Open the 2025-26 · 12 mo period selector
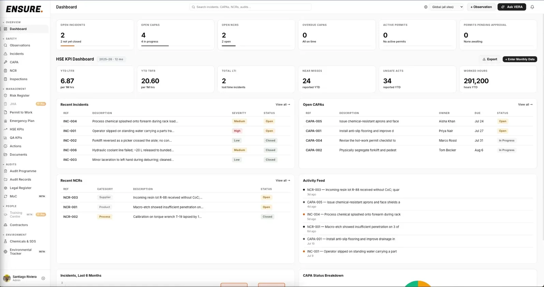The width and height of the screenshot is (544, 287). 111,59
